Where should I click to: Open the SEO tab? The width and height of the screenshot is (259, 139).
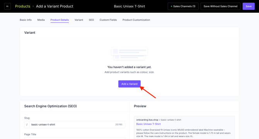point(91,20)
